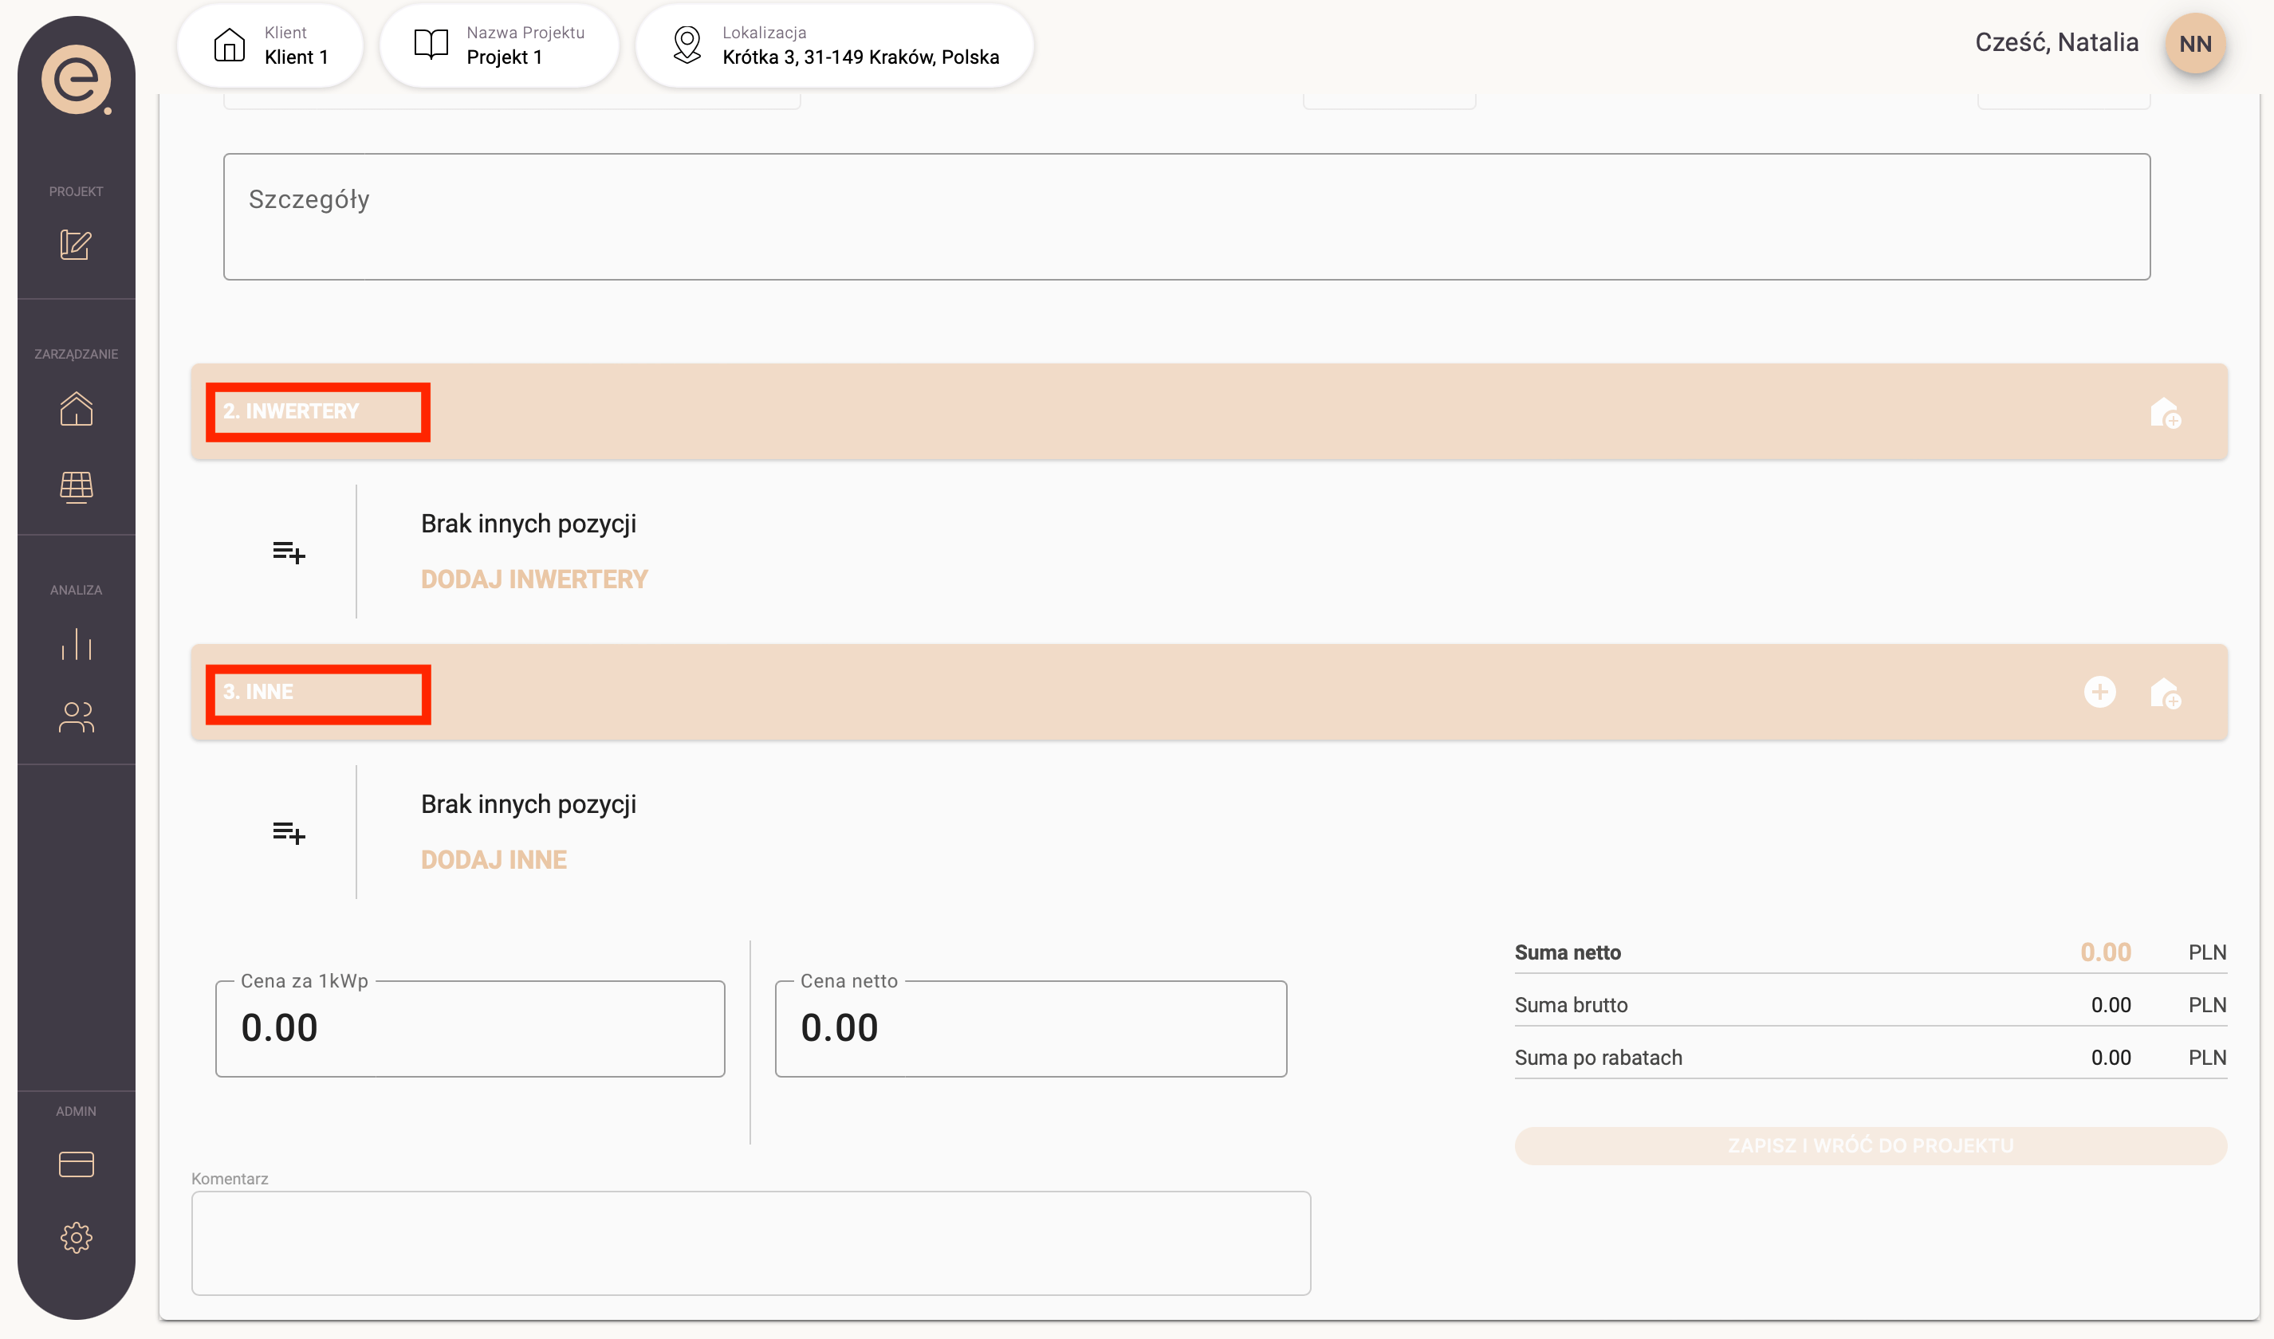Click the house-plus icon in INWERTERY header

tap(2165, 412)
